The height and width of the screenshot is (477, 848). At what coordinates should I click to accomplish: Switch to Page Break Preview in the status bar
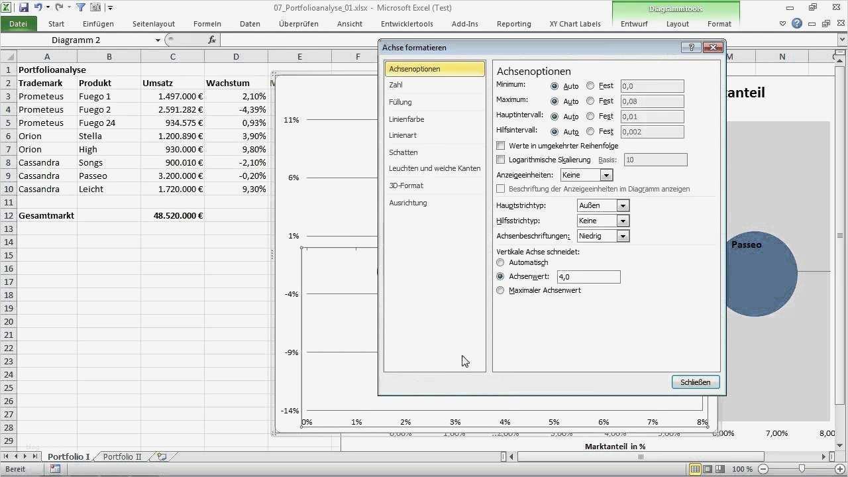[721, 469]
